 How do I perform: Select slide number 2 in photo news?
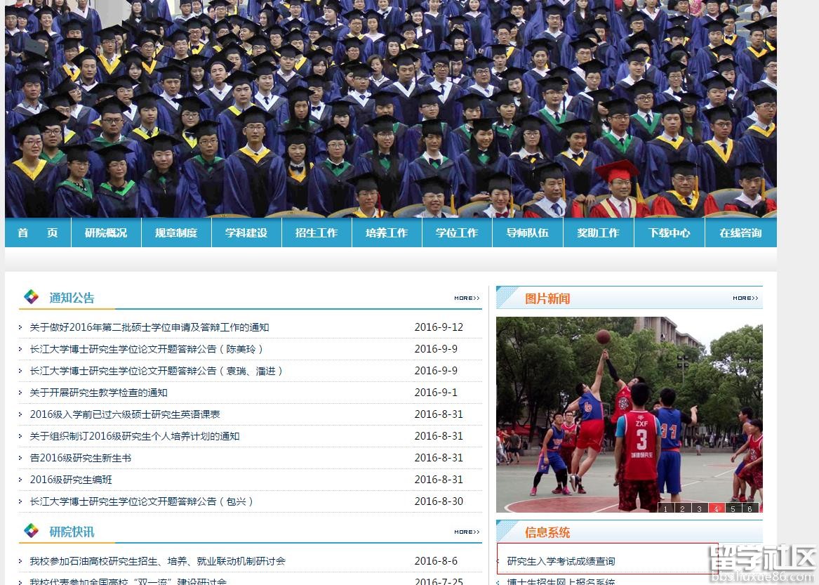pos(682,508)
